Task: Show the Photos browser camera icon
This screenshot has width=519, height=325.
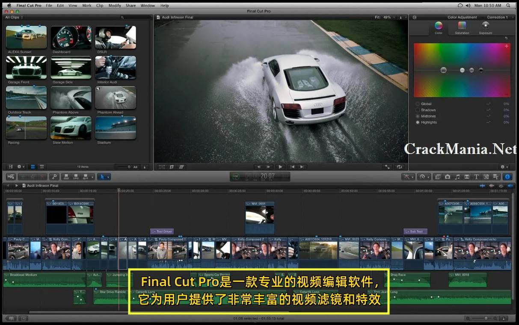Action: point(447,177)
